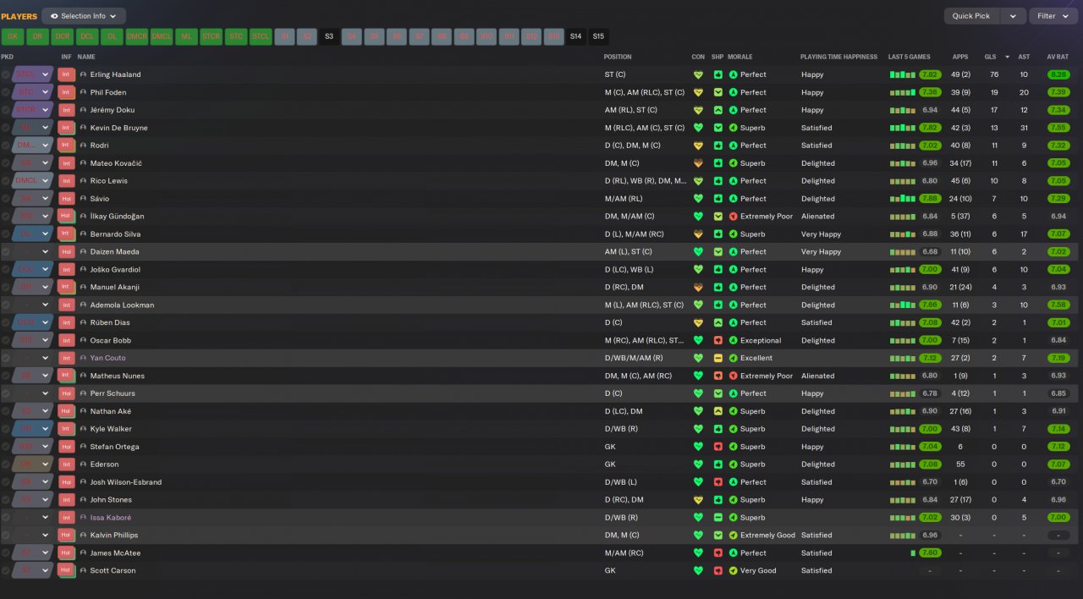Click sharpness icon for Jérémy Doku

(x=717, y=110)
